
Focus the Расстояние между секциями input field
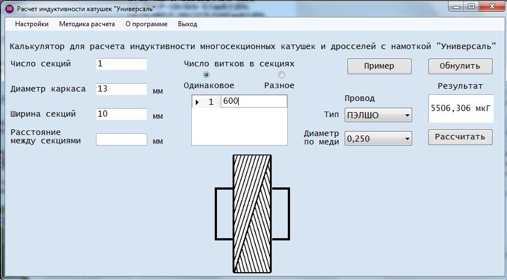[121, 139]
